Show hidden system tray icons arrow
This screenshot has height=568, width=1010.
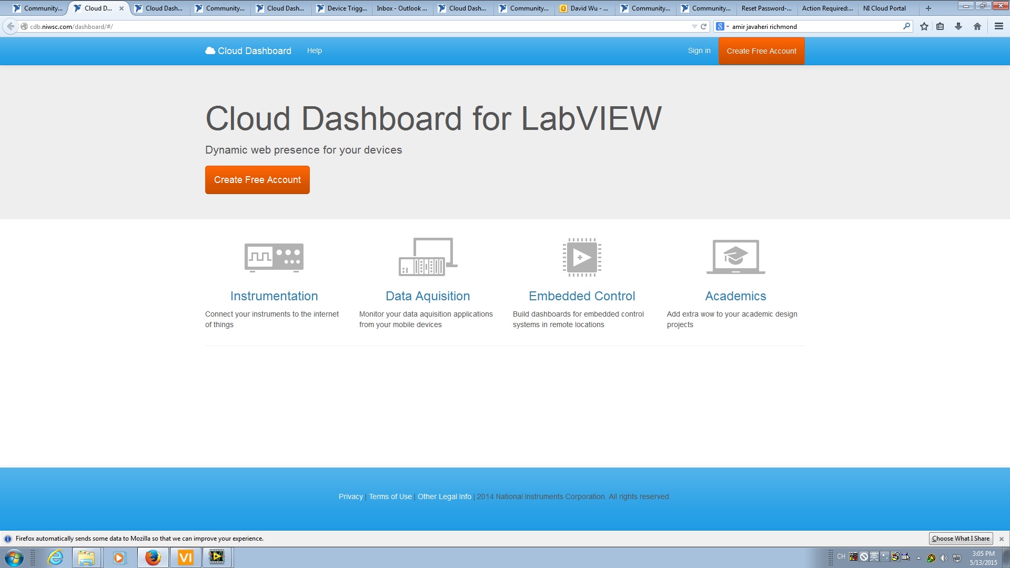tap(919, 558)
